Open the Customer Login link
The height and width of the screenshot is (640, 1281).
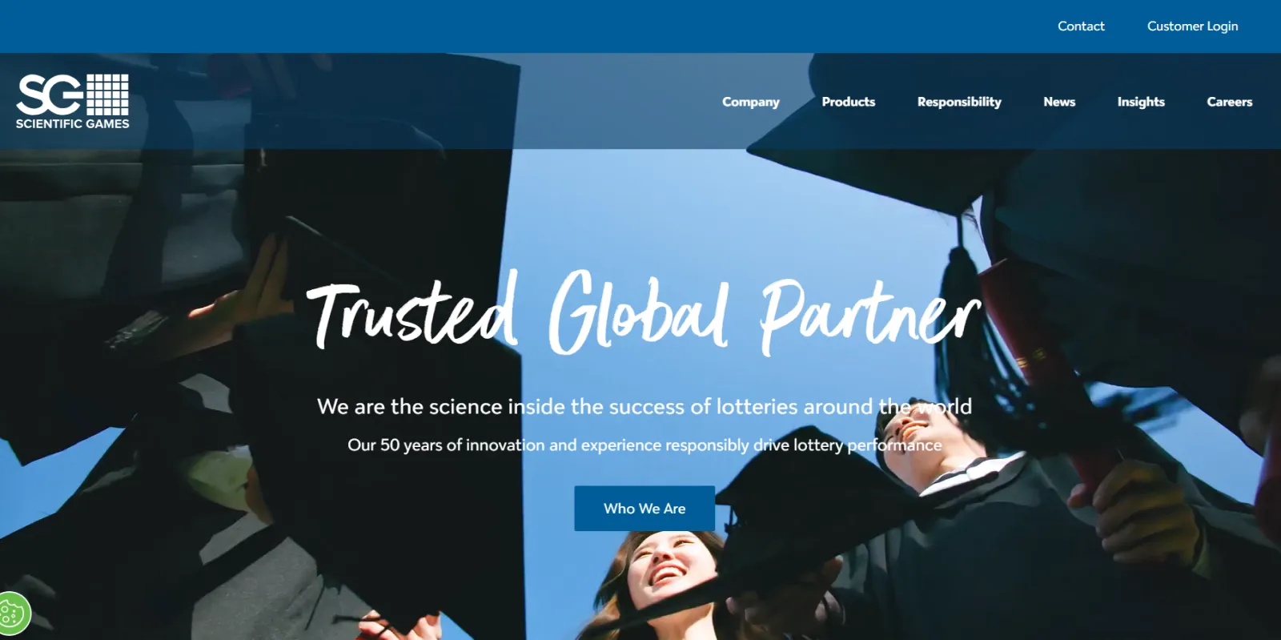tap(1192, 26)
